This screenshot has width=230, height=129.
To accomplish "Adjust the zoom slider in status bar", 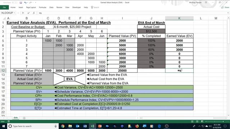I will [x=215, y=121].
